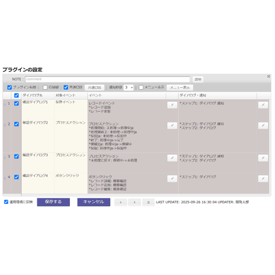Click the メニュー表示 button
Screen dimensions: 275x275
[180, 88]
